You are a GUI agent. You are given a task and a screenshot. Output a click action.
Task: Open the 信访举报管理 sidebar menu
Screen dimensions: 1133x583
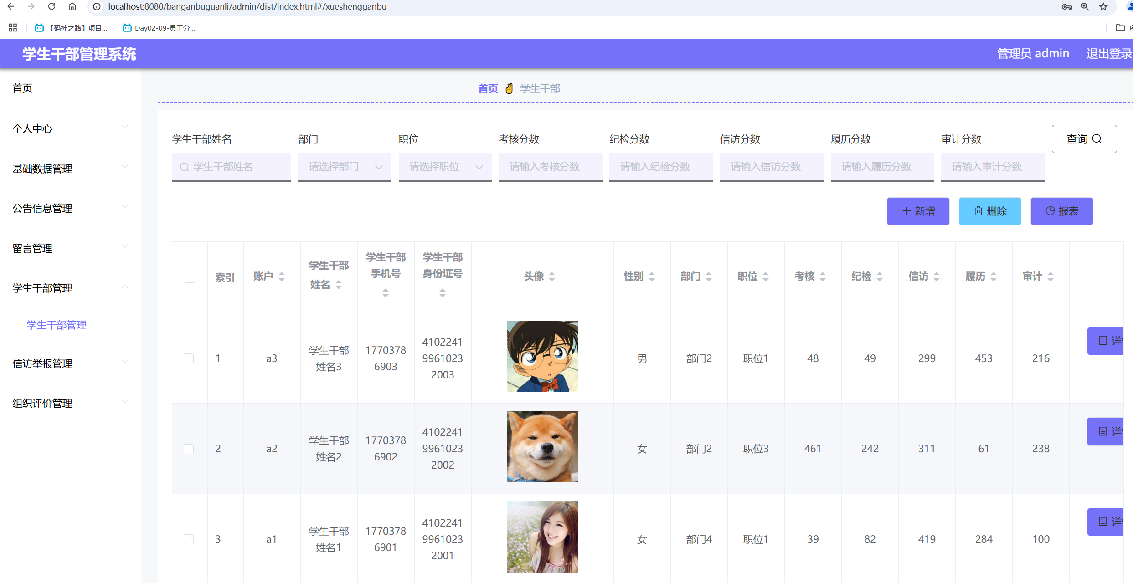click(42, 363)
